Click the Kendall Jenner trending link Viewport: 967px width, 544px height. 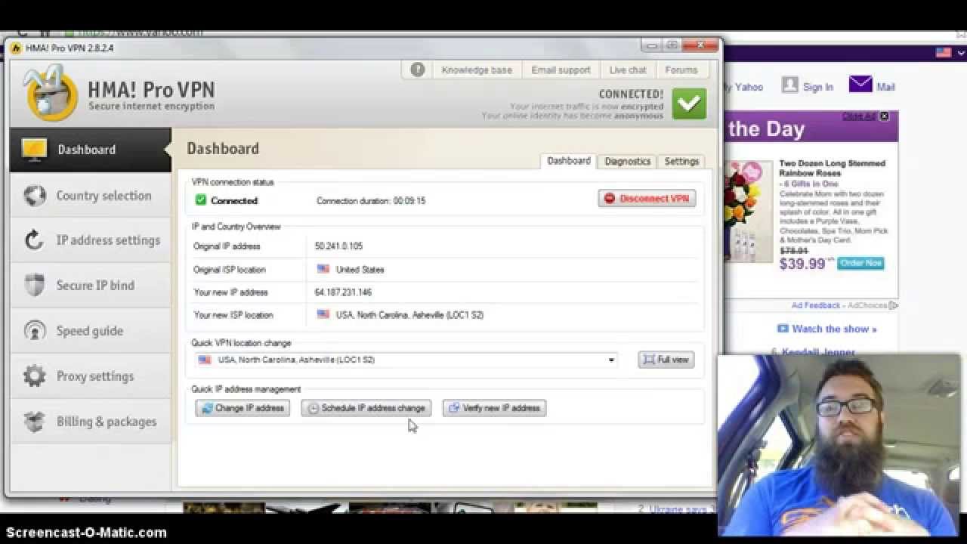(x=818, y=351)
